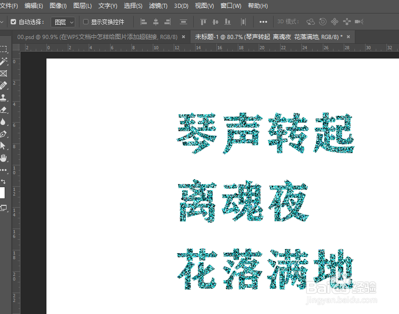Expand the 图层 auto-select dropdown

[x=63, y=22]
